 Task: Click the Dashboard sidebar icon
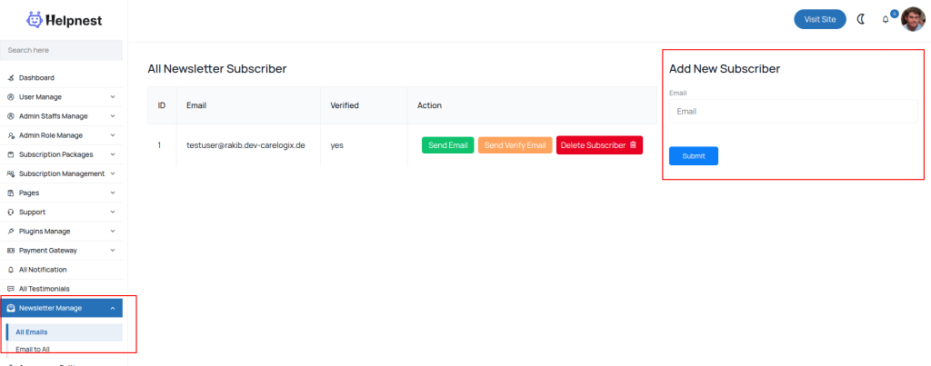pyautogui.click(x=11, y=78)
